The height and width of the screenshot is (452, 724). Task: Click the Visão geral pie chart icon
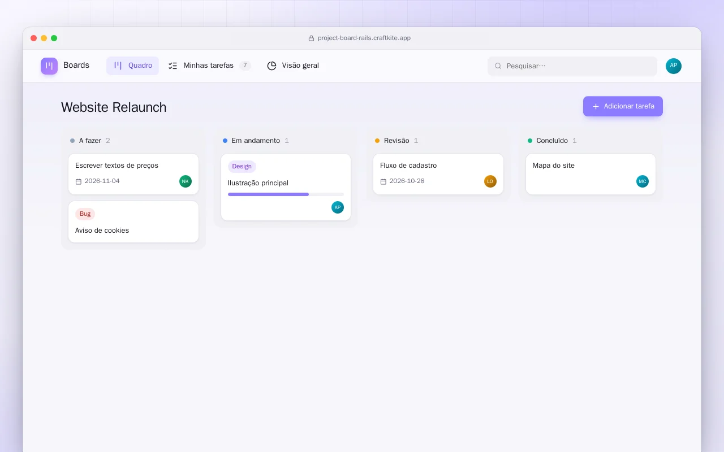tap(271, 66)
